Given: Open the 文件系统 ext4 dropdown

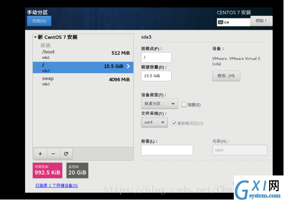Looking at the screenshot, I should [154, 122].
